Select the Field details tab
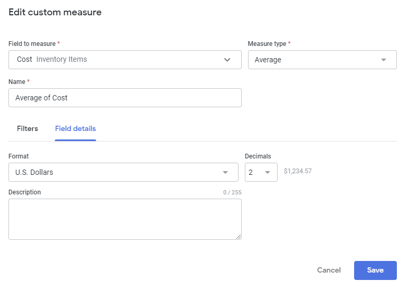The height and width of the screenshot is (290, 409). click(x=75, y=128)
